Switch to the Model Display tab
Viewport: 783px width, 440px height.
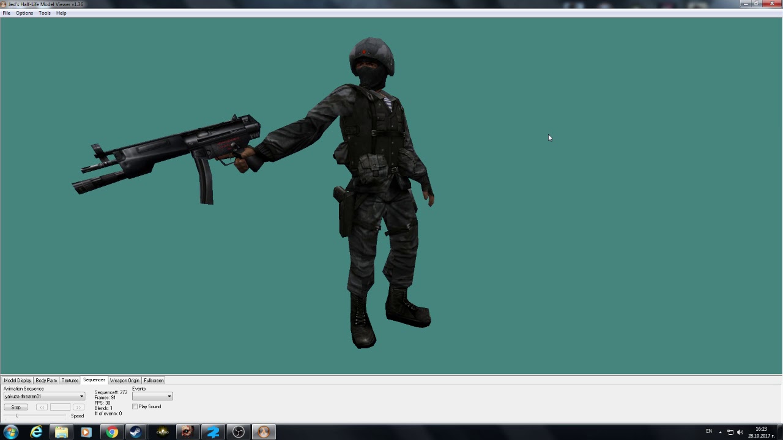tap(17, 380)
